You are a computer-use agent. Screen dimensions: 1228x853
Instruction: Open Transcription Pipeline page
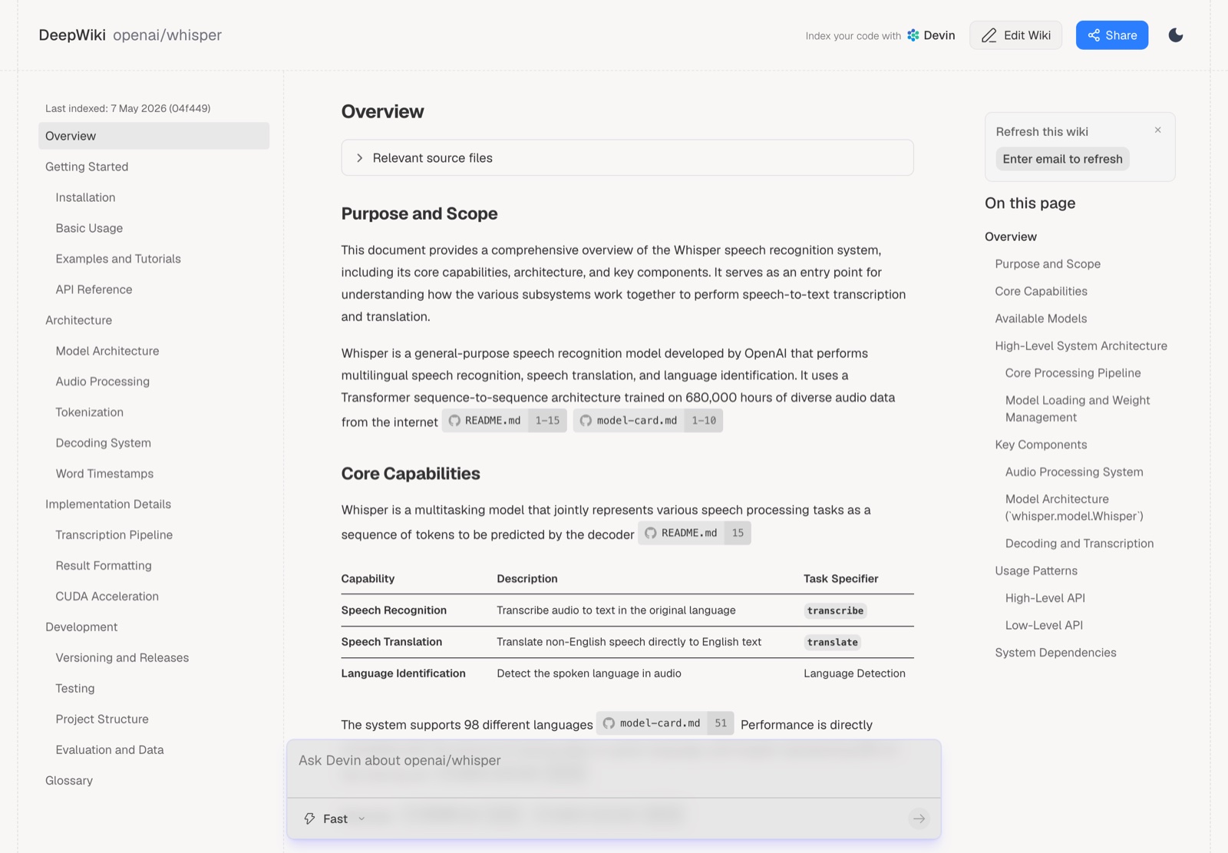pos(114,535)
